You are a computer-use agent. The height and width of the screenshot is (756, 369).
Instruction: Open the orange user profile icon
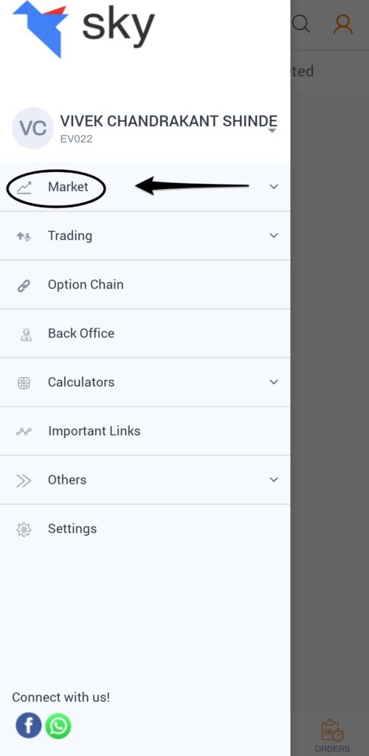pyautogui.click(x=343, y=24)
